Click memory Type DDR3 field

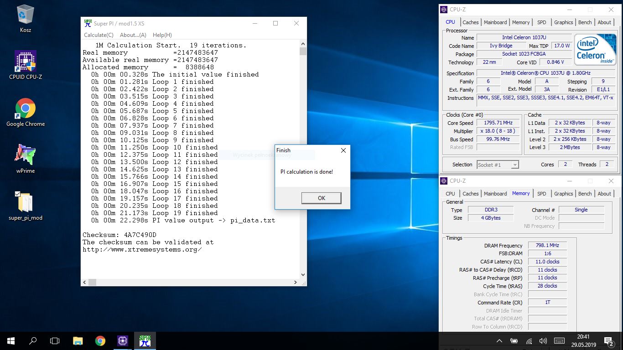click(x=491, y=210)
